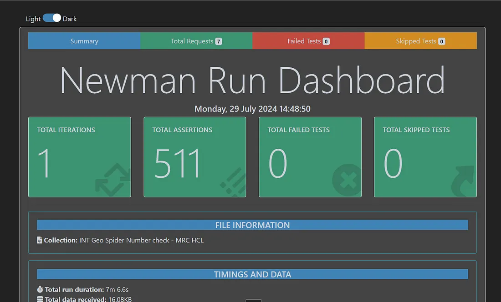501x302 pixels.
Task: Click the date 'Monday, 29 July 2024 14:48:50'
Action: tap(252, 109)
